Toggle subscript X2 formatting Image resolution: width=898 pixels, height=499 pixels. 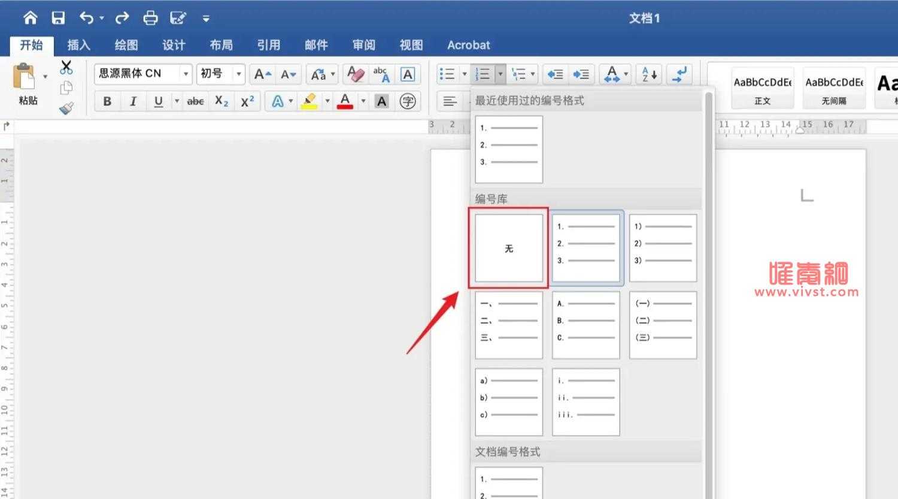pyautogui.click(x=222, y=101)
